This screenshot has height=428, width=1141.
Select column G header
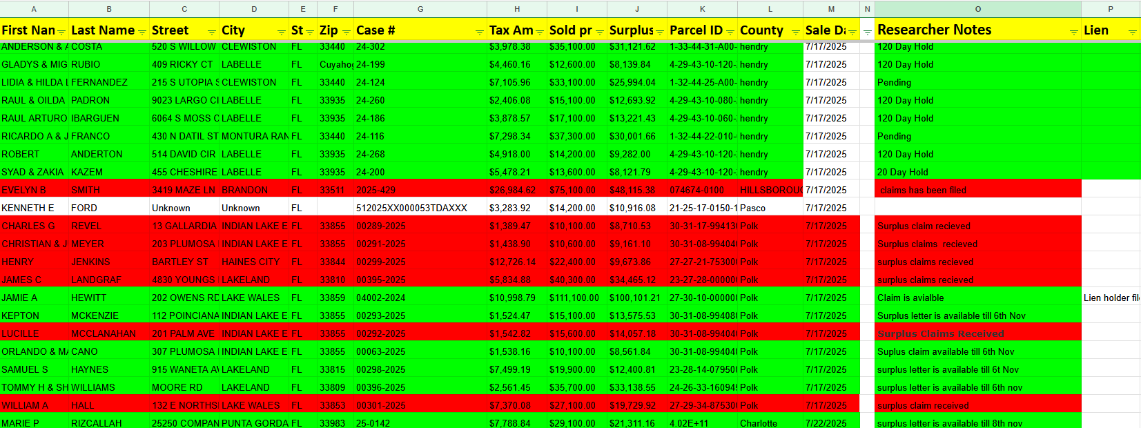coord(420,9)
